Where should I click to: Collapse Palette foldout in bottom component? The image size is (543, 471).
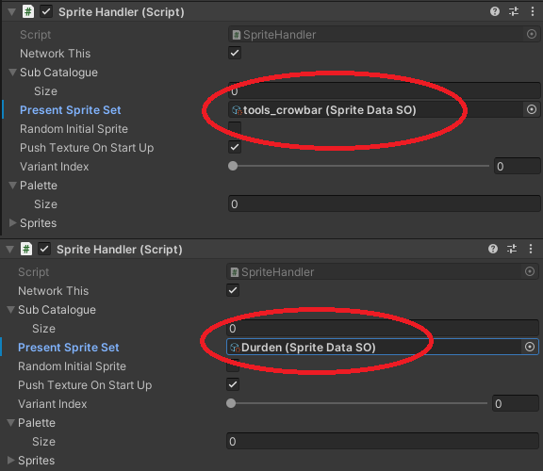pos(11,423)
